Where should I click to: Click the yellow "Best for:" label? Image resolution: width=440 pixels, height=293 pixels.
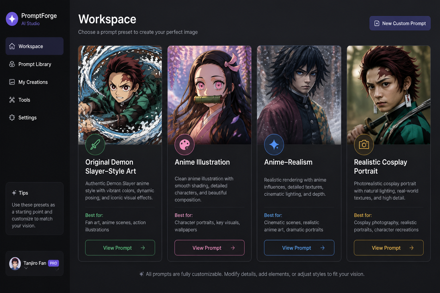tap(363, 215)
